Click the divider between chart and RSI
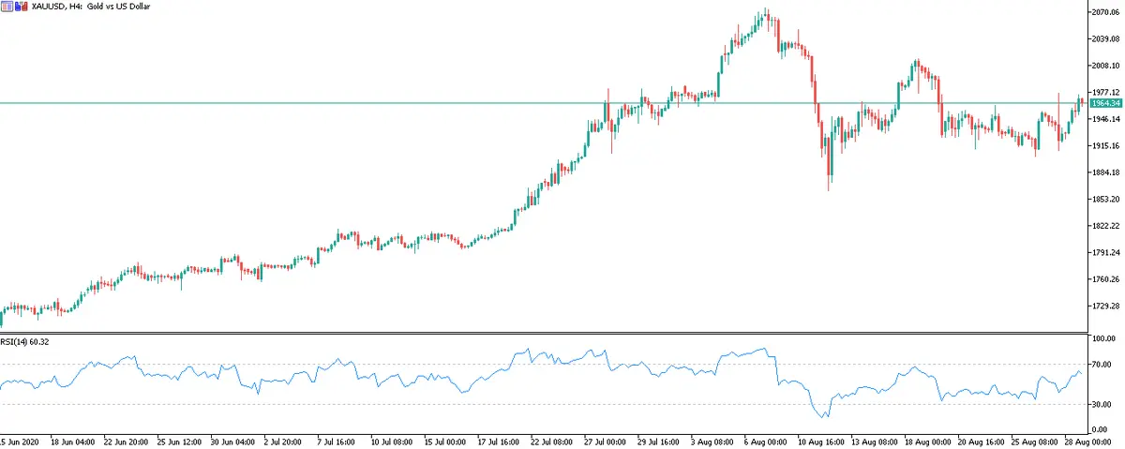Viewport: 1125px width, 449px height. click(544, 333)
